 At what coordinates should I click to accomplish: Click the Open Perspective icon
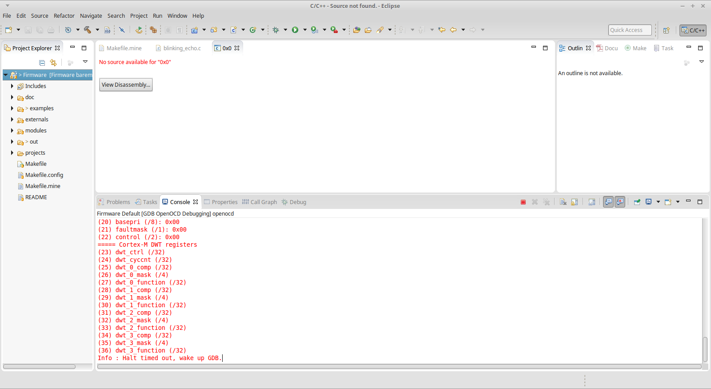tap(666, 30)
